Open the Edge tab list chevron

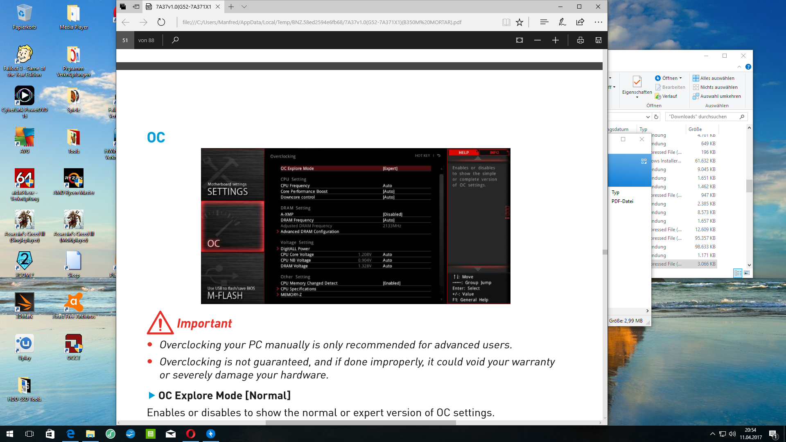pos(244,7)
